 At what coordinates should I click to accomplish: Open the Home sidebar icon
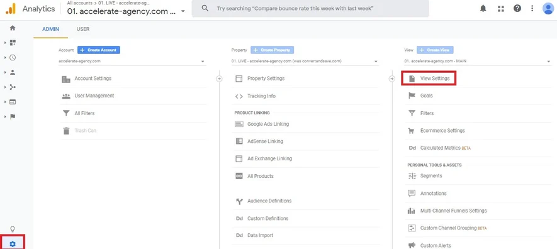tap(13, 28)
